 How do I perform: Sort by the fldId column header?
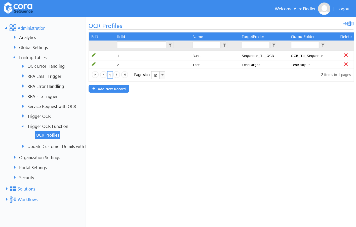tap(121, 36)
